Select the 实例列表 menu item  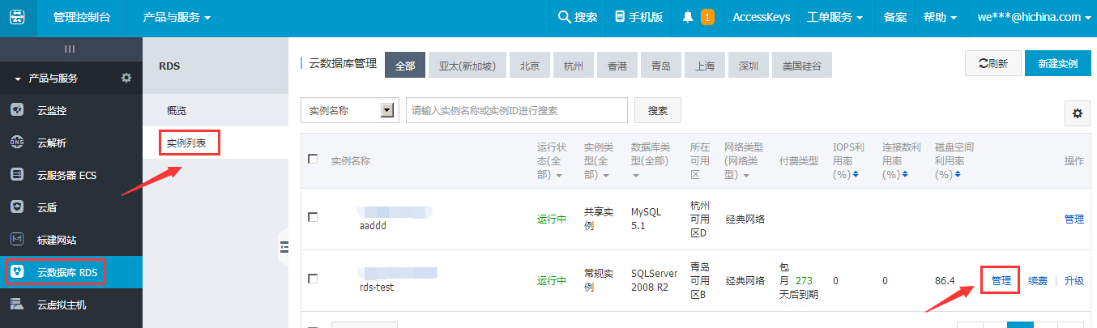187,143
